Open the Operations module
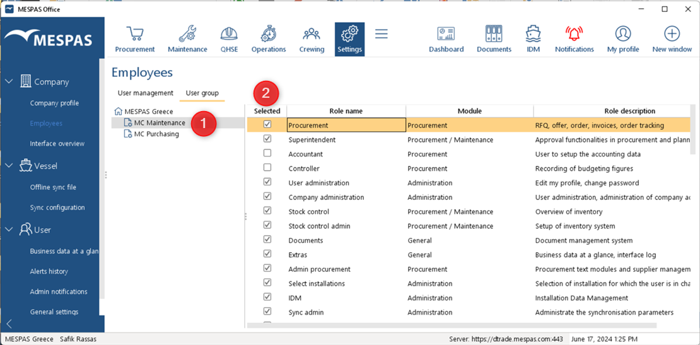This screenshot has width=700, height=345. [268, 39]
